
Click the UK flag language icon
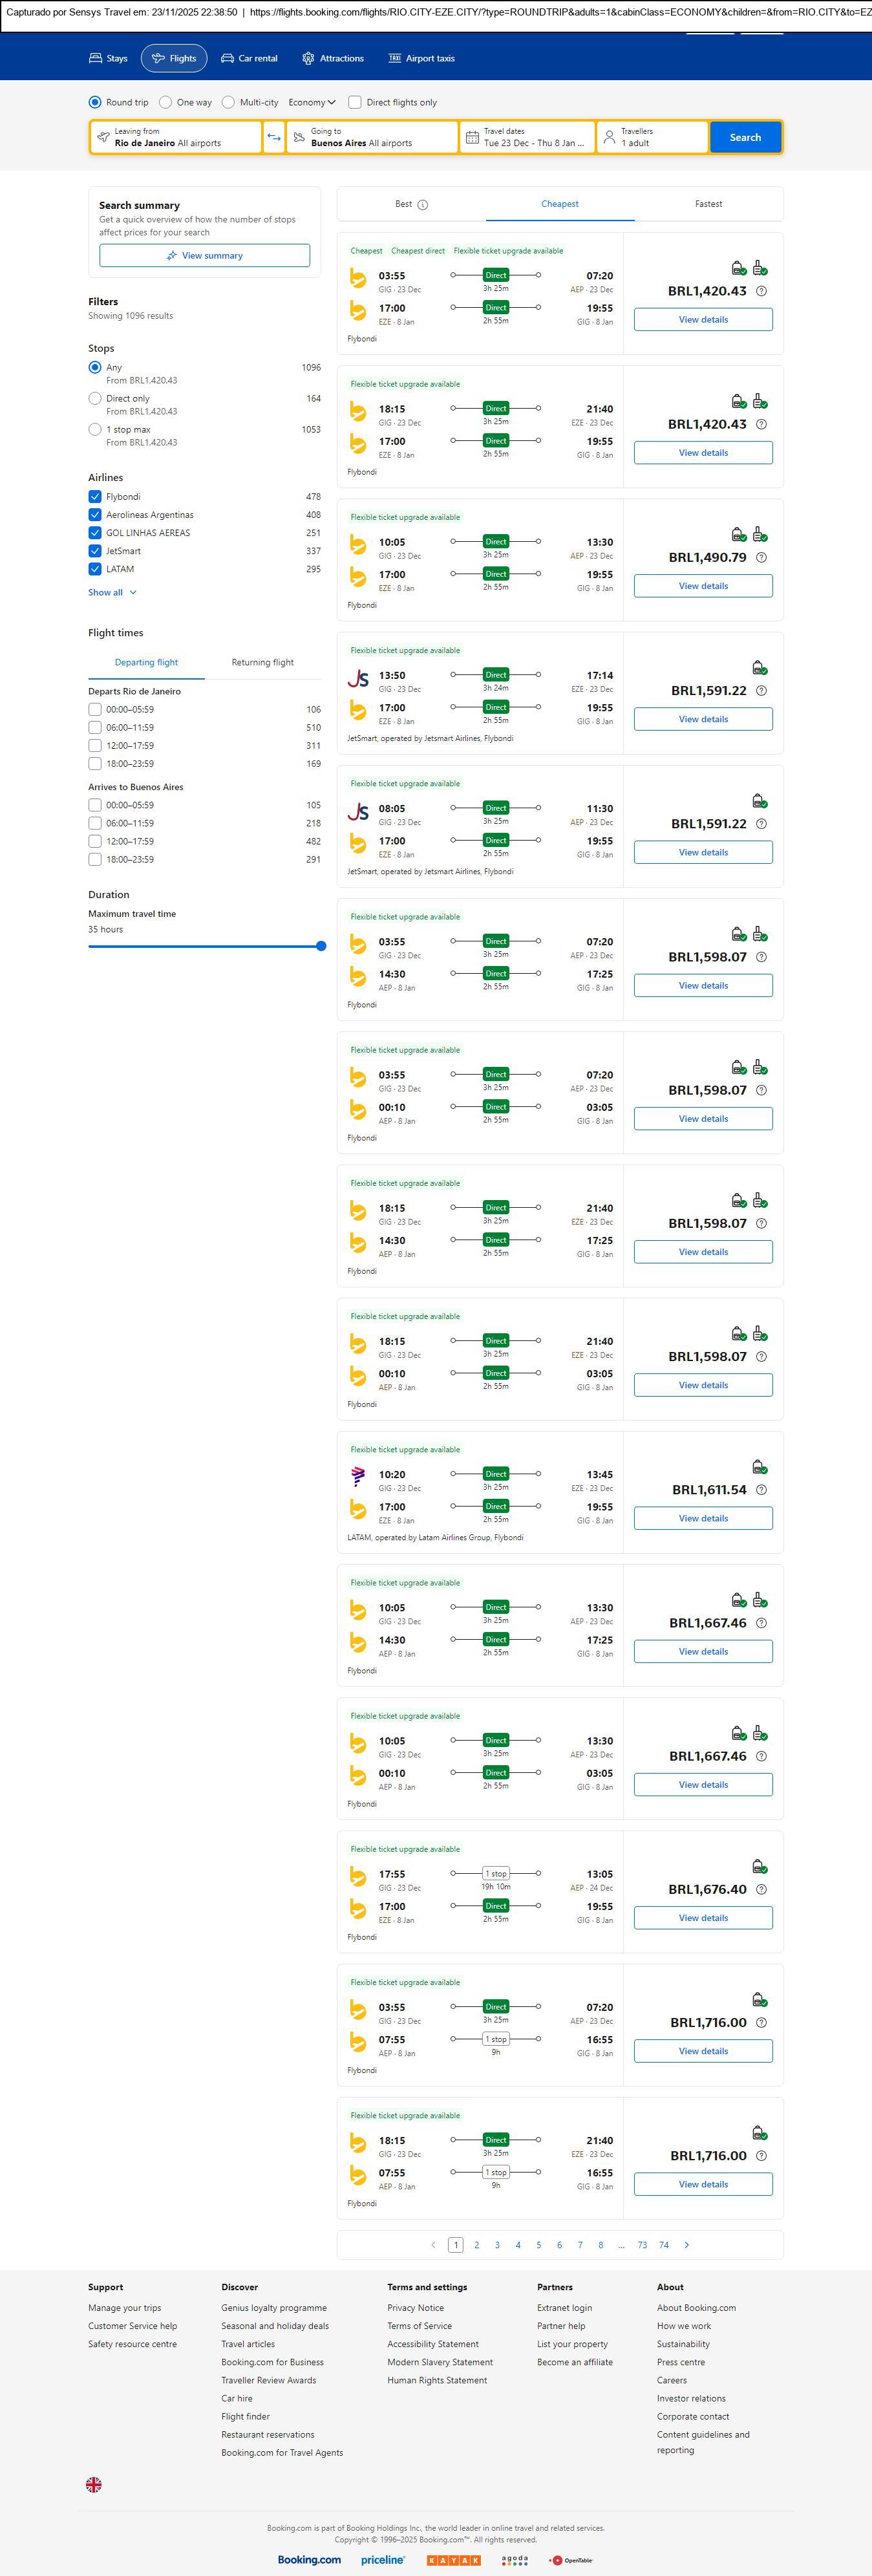click(x=94, y=2484)
